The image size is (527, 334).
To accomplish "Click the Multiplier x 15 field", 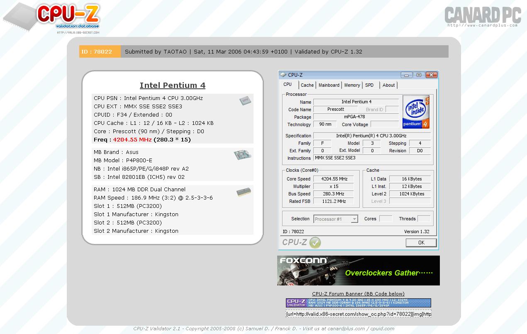I will pos(334,186).
